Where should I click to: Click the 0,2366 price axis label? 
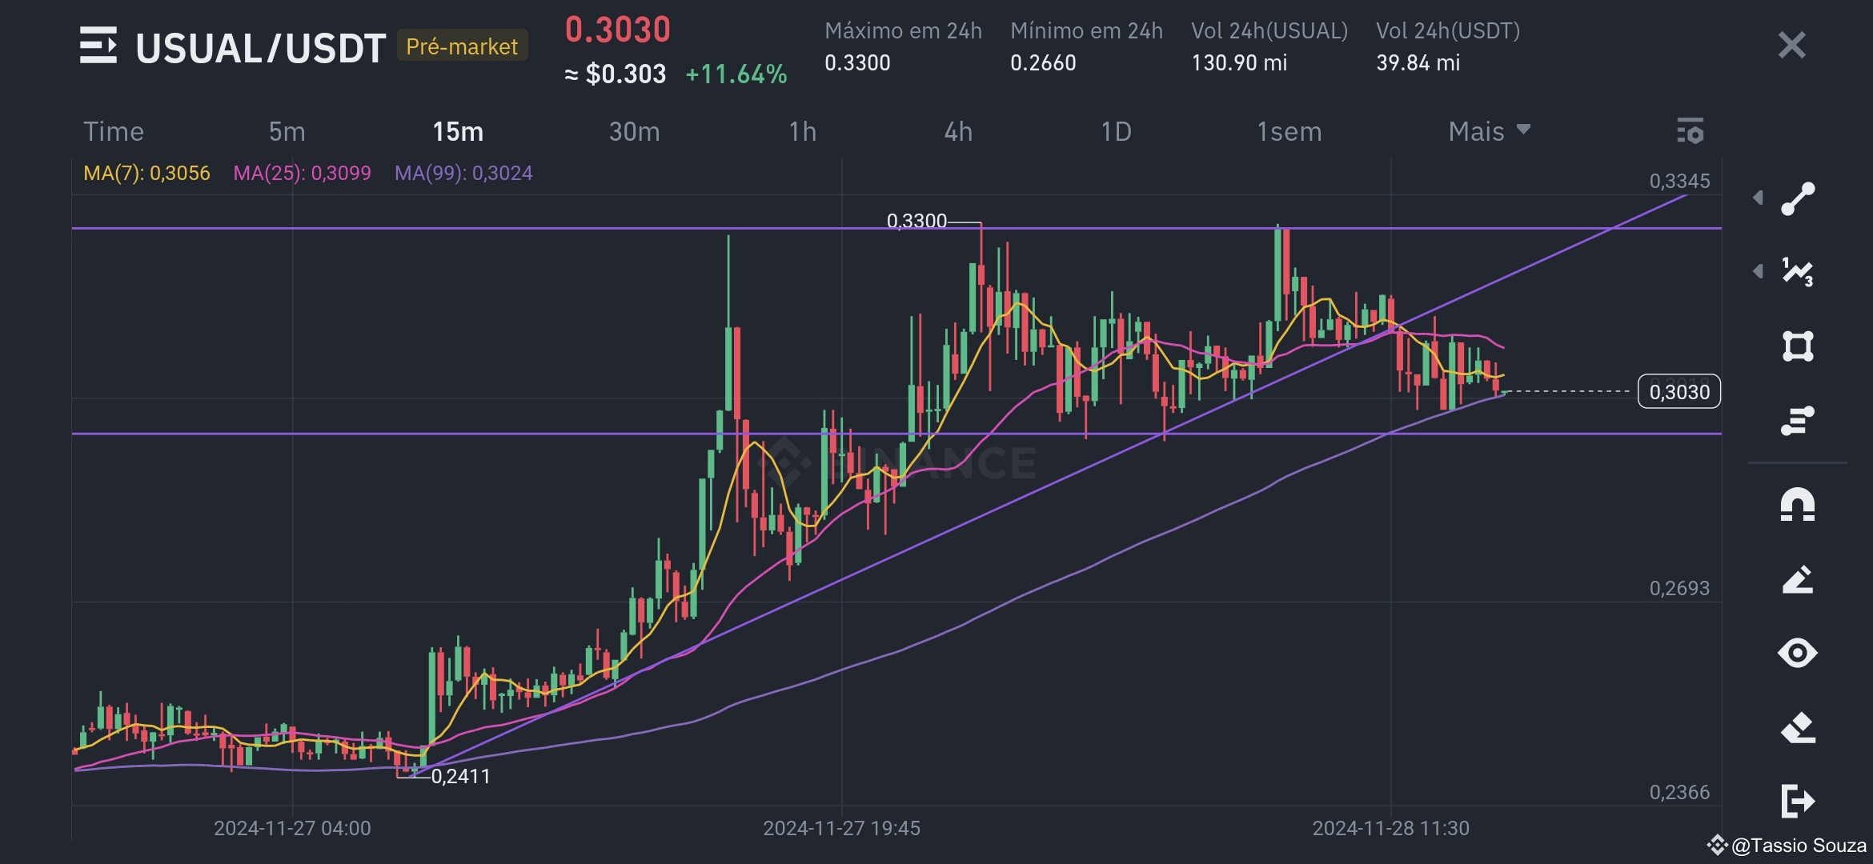pos(1679,792)
